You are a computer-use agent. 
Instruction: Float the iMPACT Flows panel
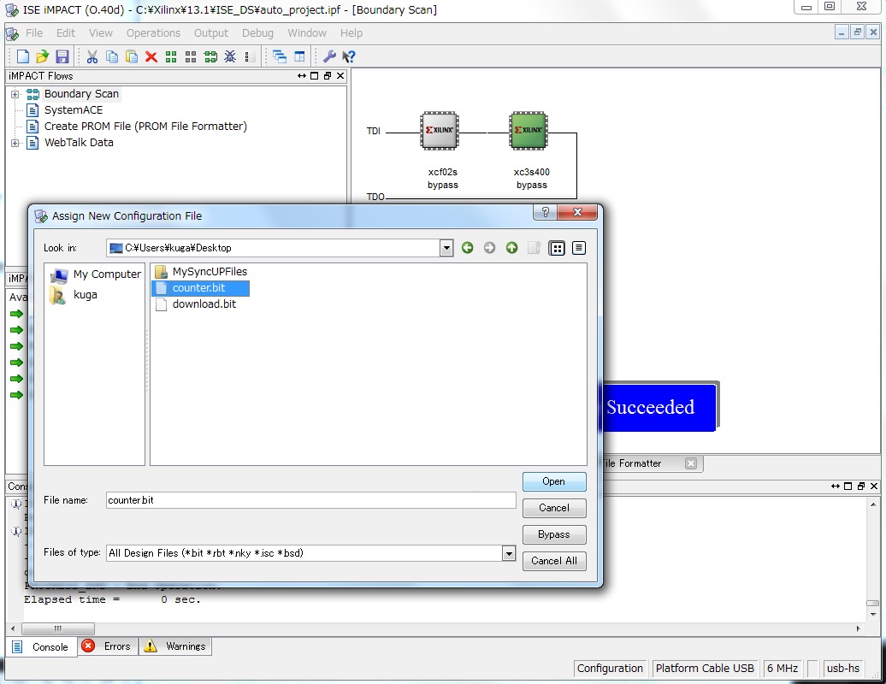[328, 76]
